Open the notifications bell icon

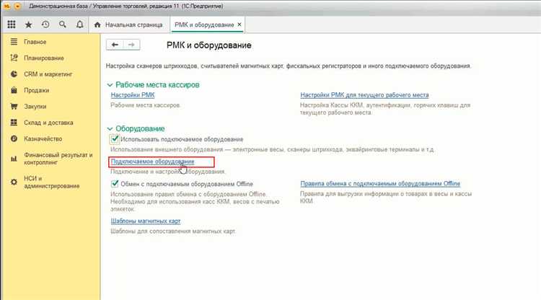click(79, 25)
